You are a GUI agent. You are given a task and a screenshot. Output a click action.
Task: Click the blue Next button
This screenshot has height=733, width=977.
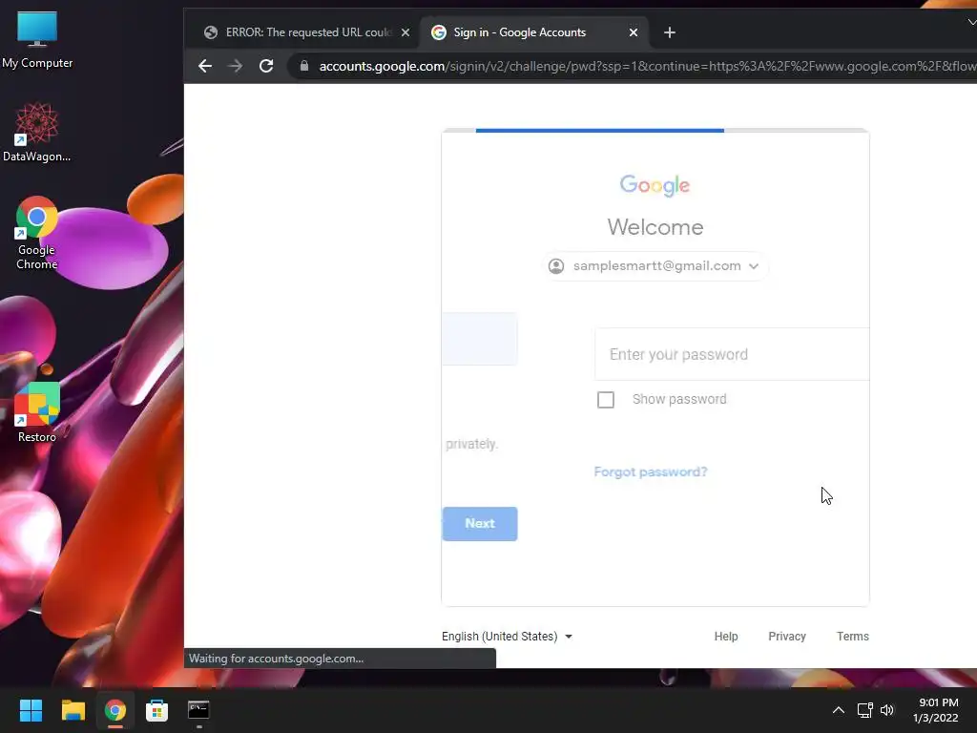480,524
